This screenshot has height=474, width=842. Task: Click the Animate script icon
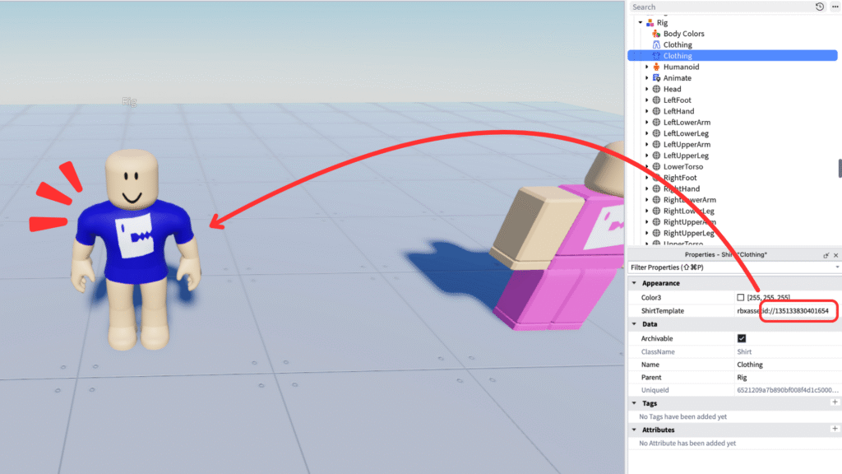coord(656,78)
